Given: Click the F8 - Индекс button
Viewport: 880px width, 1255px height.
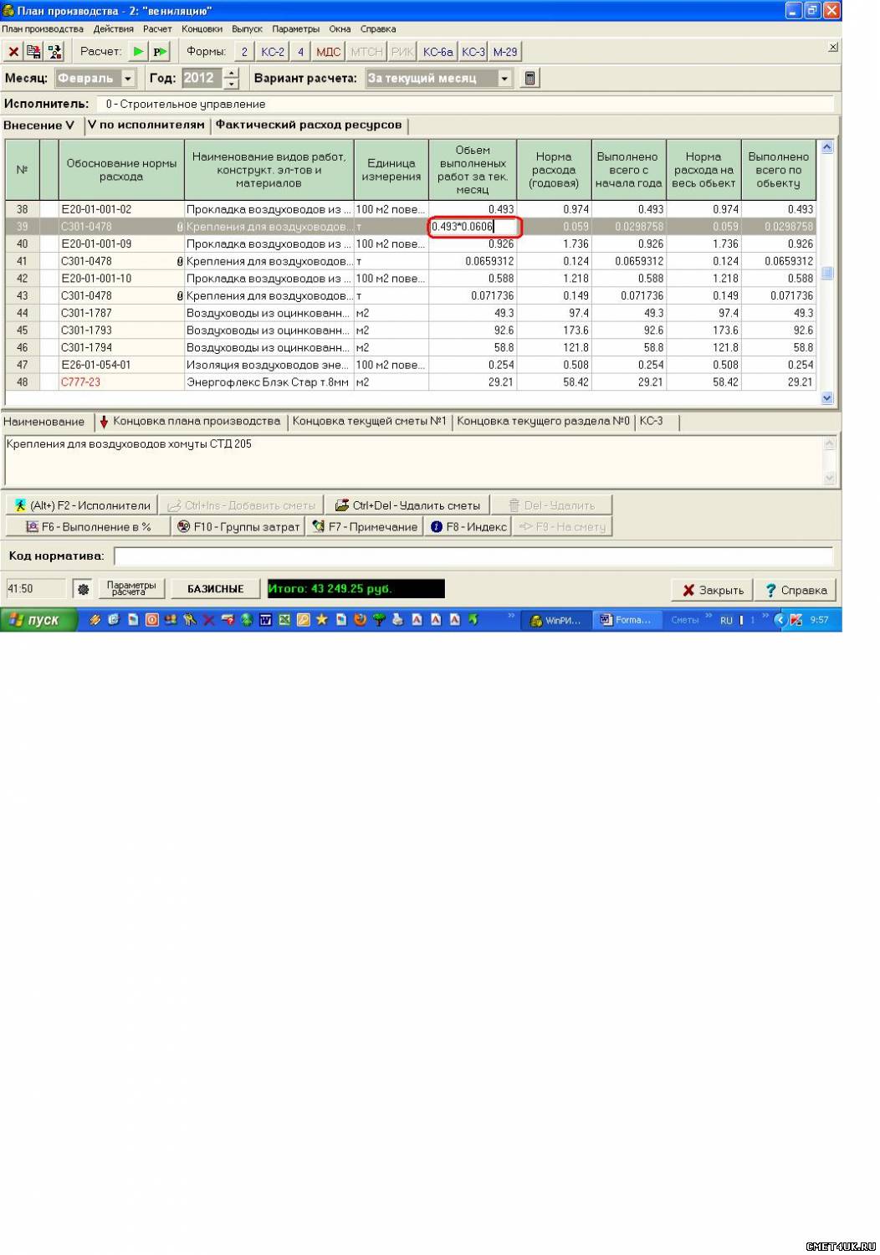Looking at the screenshot, I should click(x=468, y=527).
